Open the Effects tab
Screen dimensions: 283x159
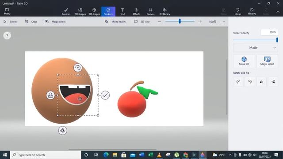tap(137, 11)
